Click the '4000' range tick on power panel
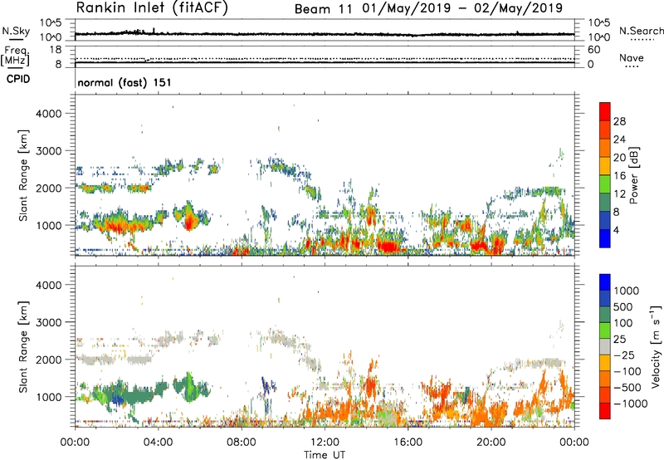 click(48, 114)
